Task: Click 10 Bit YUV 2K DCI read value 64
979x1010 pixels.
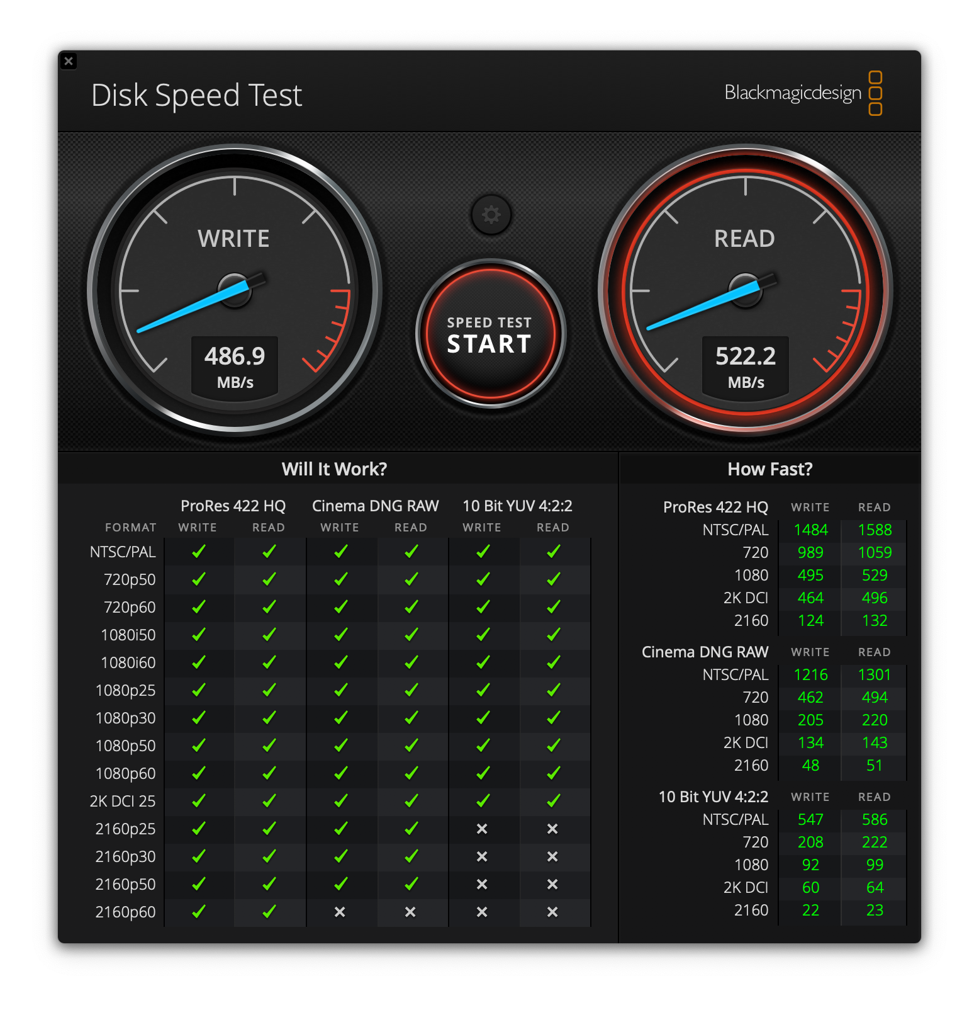Action: 875,887
